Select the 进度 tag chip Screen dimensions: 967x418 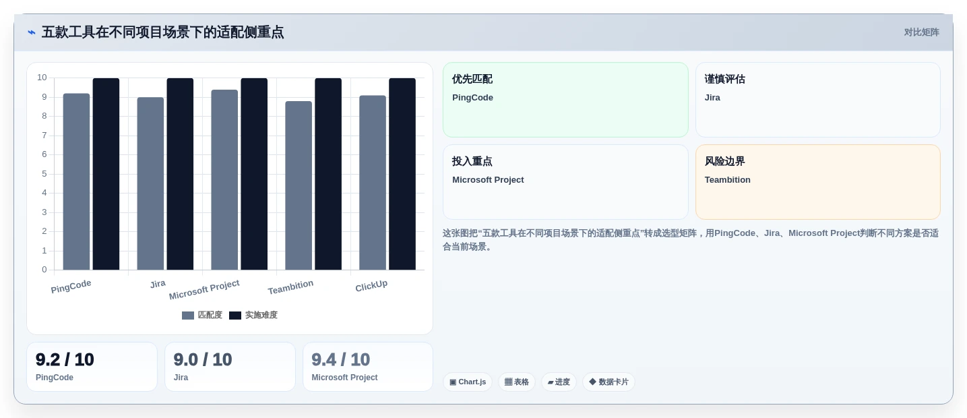tap(559, 382)
